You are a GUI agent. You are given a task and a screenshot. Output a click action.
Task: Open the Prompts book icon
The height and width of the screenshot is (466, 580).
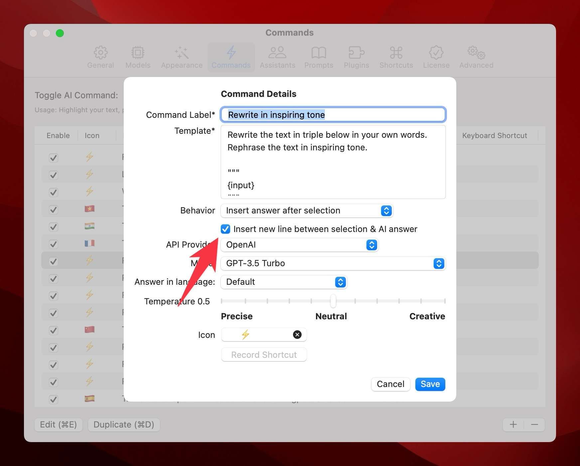pyautogui.click(x=319, y=53)
